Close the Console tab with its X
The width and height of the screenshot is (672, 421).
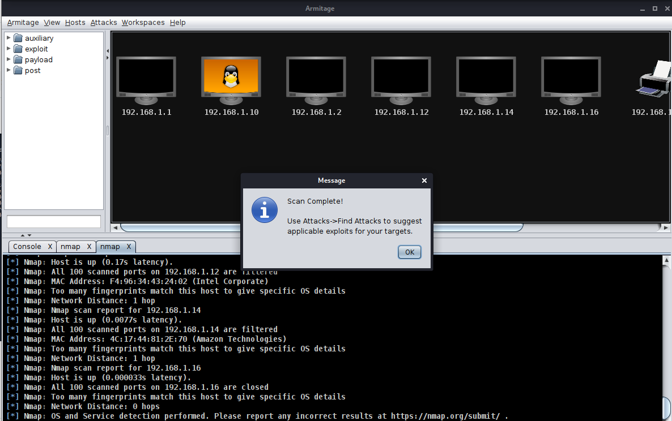tap(50, 247)
